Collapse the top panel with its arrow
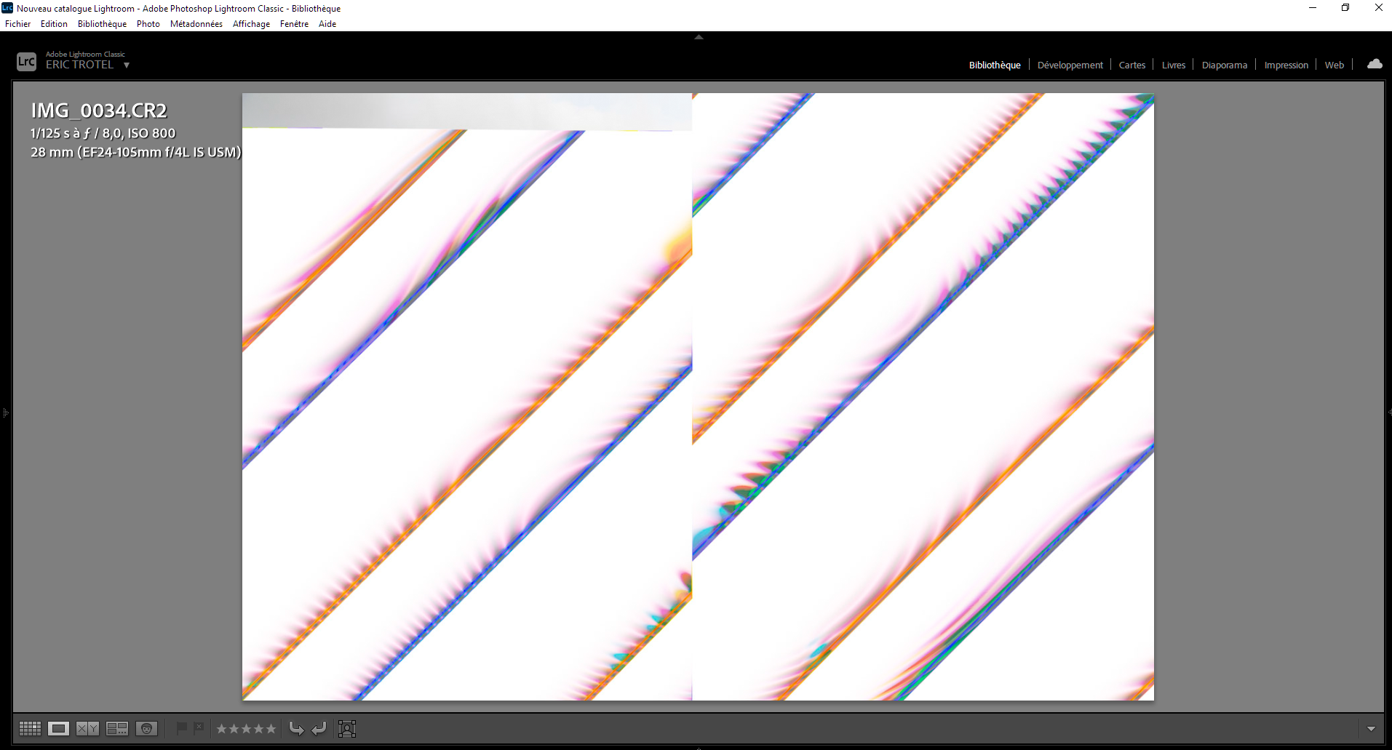 [x=698, y=36]
